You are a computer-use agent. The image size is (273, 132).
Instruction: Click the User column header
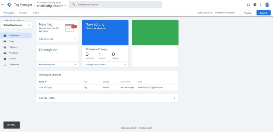click(140, 82)
